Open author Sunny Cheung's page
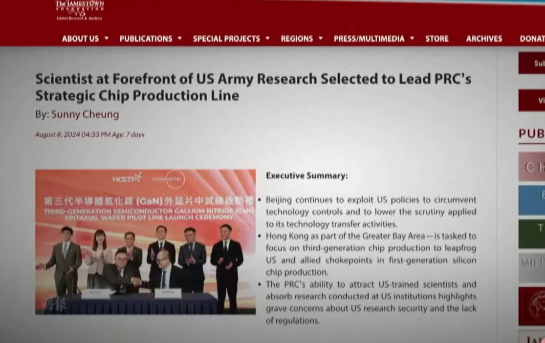Screen dimensions: 545x343 click(85, 114)
